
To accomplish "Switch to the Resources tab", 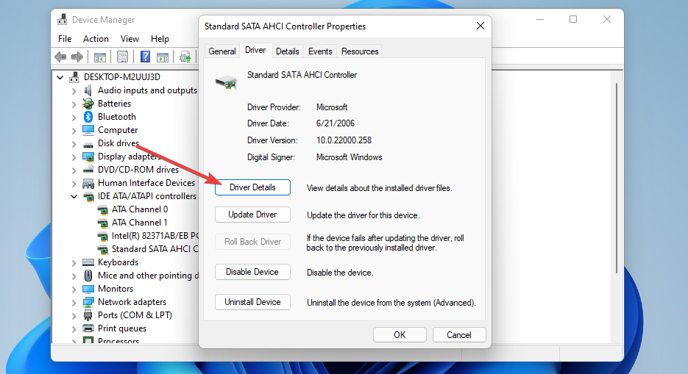I will pos(360,51).
